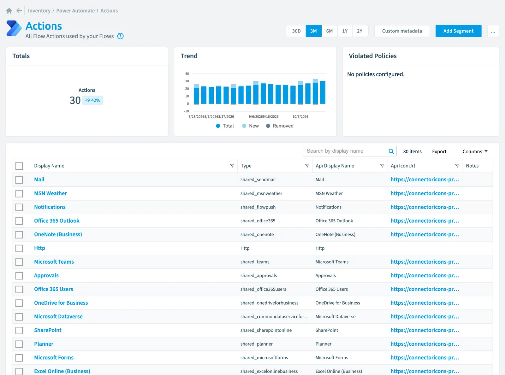Viewport: 505px width, 375px height.
Task: Toggle Removed series in Trend legend
Action: [280, 126]
